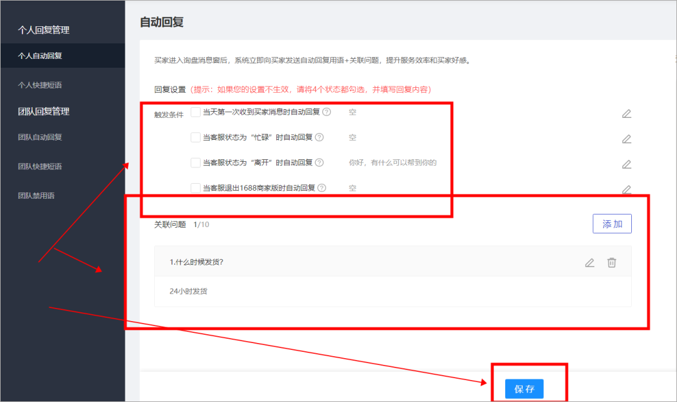Click the 自动回复 page title
677x402 pixels.
coord(162,22)
